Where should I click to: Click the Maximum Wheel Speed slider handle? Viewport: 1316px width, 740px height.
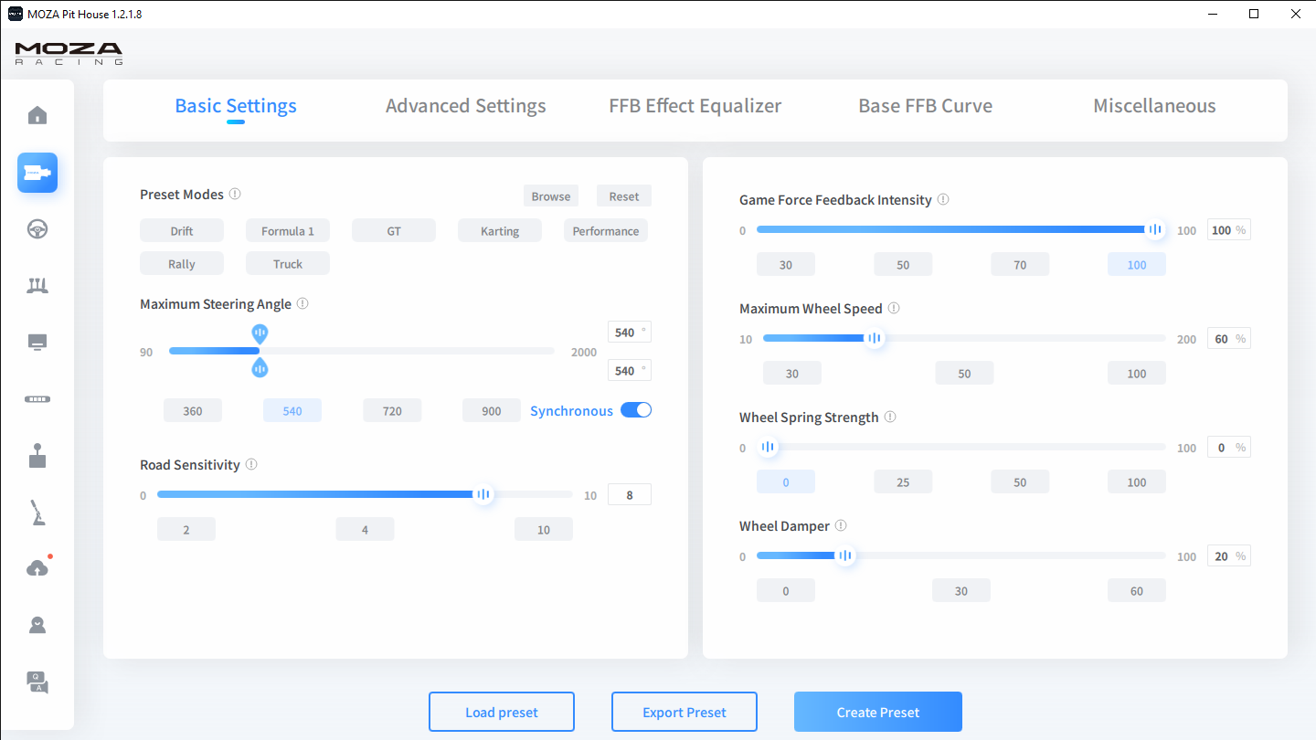click(x=875, y=338)
